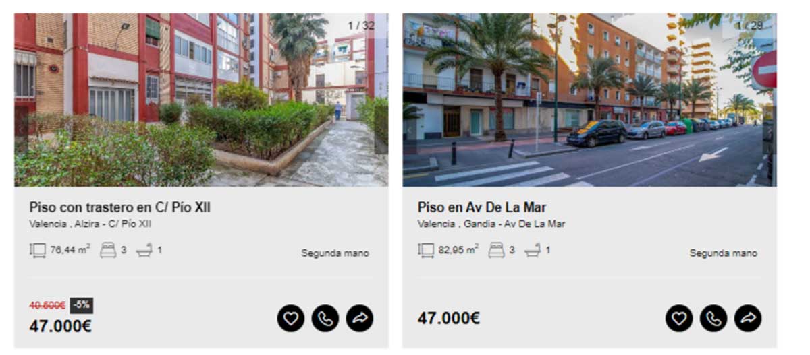Click the 1 / 32 photo counter
Screen dimensions: 810x355
[361, 26]
